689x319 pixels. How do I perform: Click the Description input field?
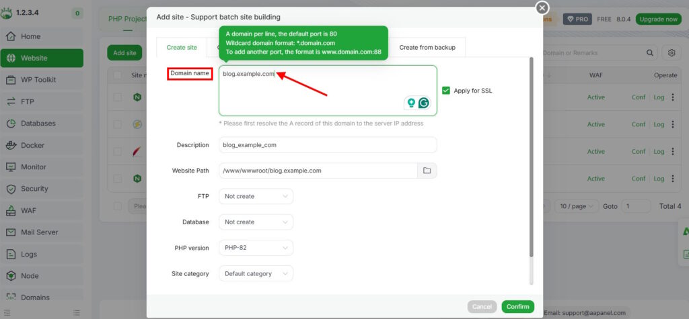[328, 145]
